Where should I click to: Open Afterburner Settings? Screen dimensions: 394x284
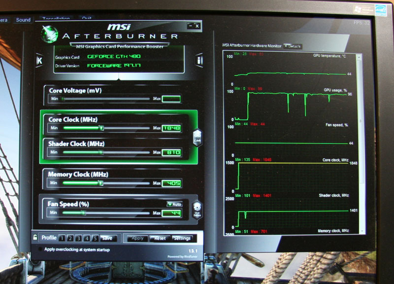point(182,238)
